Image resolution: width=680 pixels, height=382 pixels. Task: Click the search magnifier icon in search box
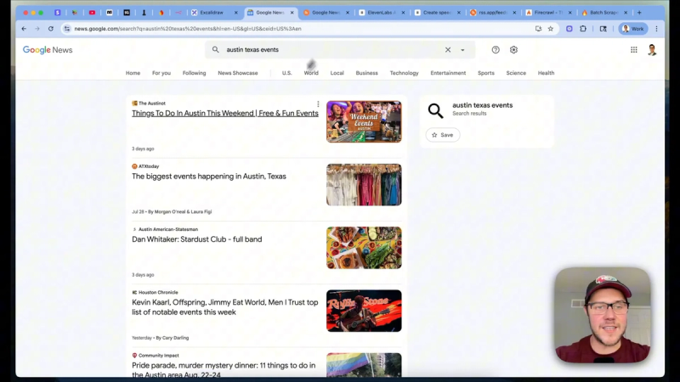coord(216,49)
